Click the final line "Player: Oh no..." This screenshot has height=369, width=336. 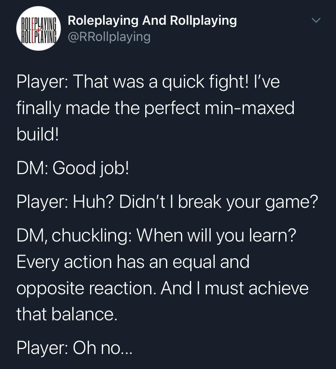pos(74,347)
